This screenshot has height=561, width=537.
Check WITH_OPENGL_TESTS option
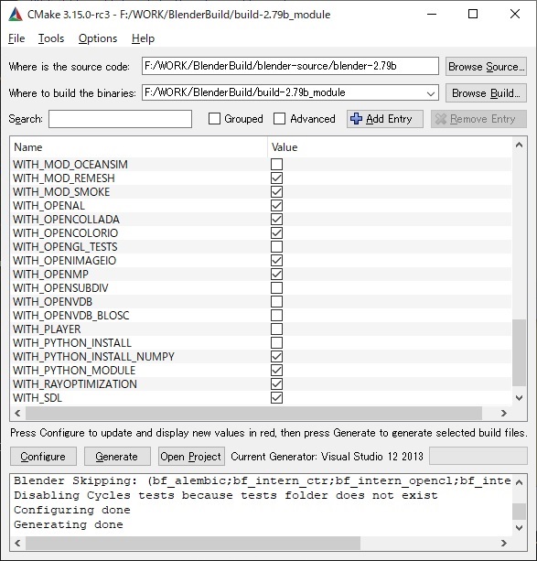[276, 246]
